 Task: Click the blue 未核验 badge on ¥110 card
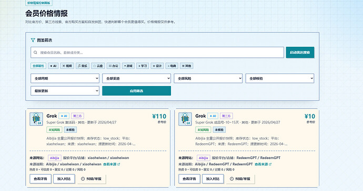(70, 130)
